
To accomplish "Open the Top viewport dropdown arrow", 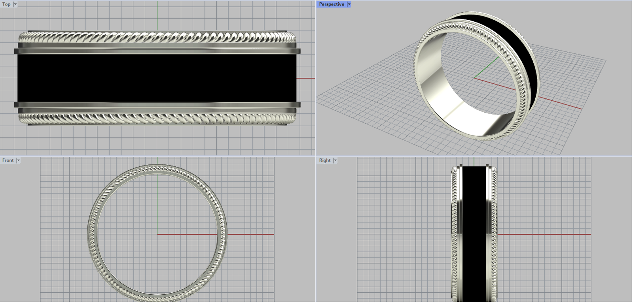I will [x=15, y=4].
